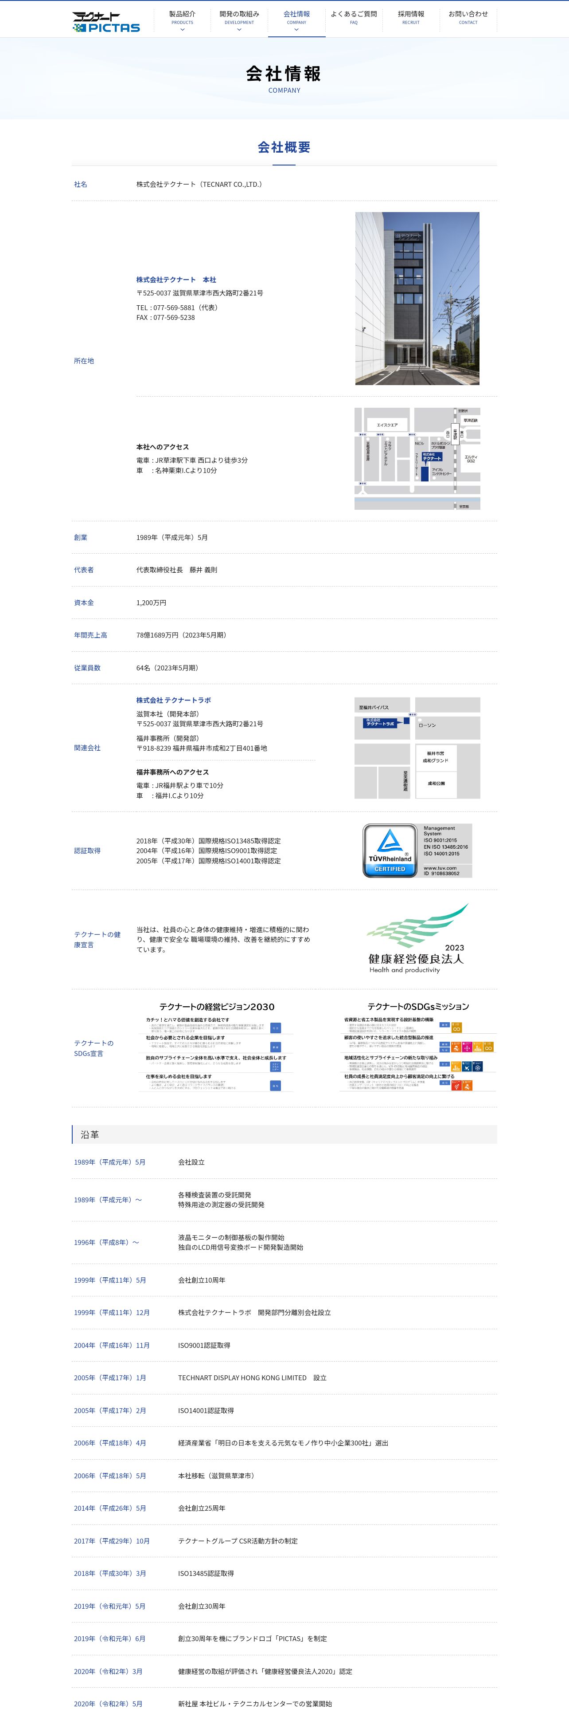Open the 開発の取組み DEVELOPMENT menu

click(239, 19)
